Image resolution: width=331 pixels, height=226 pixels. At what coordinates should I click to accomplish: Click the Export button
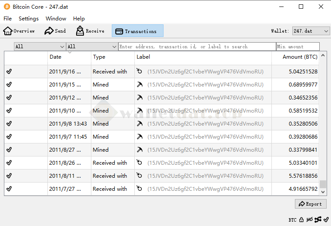[x=311, y=204]
